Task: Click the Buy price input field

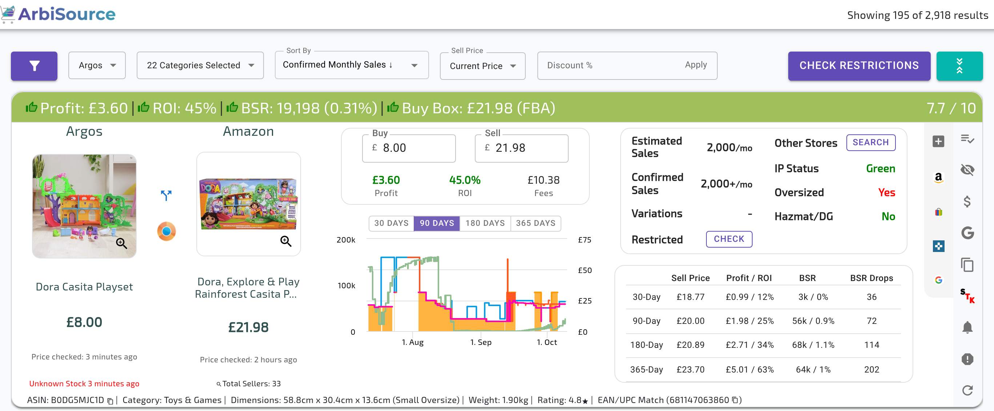Action: pyautogui.click(x=409, y=148)
